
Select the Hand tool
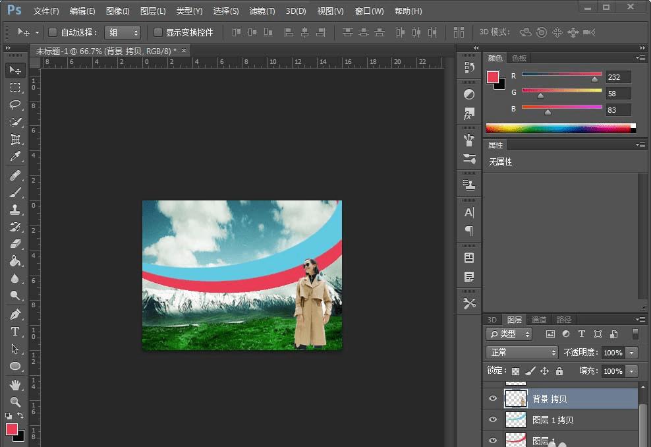[x=15, y=384]
